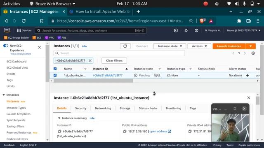Zoom out on Pending instance state filter
The width and height of the screenshot is (264, 148).
pyautogui.click(x=158, y=75)
